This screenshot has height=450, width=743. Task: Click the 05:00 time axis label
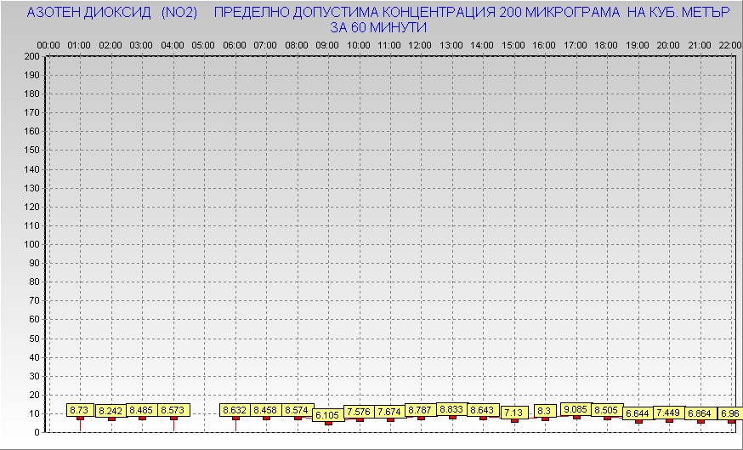203,46
